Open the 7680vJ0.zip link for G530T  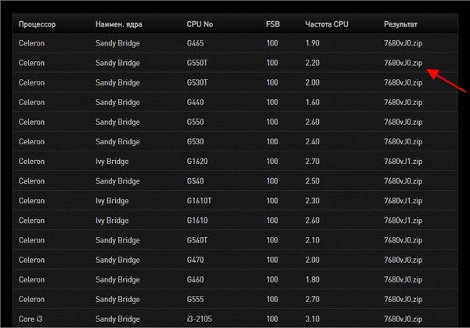click(403, 82)
